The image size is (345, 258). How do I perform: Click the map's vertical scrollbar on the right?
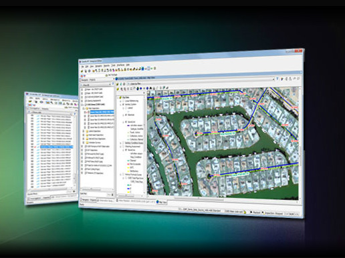(x=300, y=143)
